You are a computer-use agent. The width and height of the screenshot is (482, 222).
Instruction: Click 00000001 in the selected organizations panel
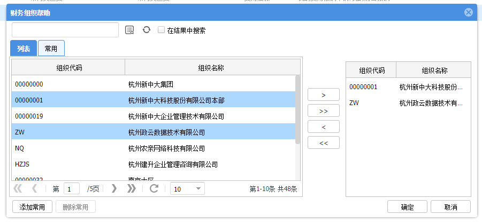click(x=363, y=87)
